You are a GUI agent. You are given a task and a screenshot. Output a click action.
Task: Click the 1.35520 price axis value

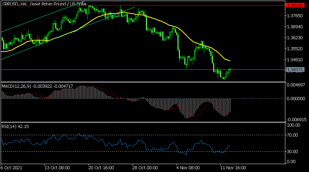pos(295,49)
